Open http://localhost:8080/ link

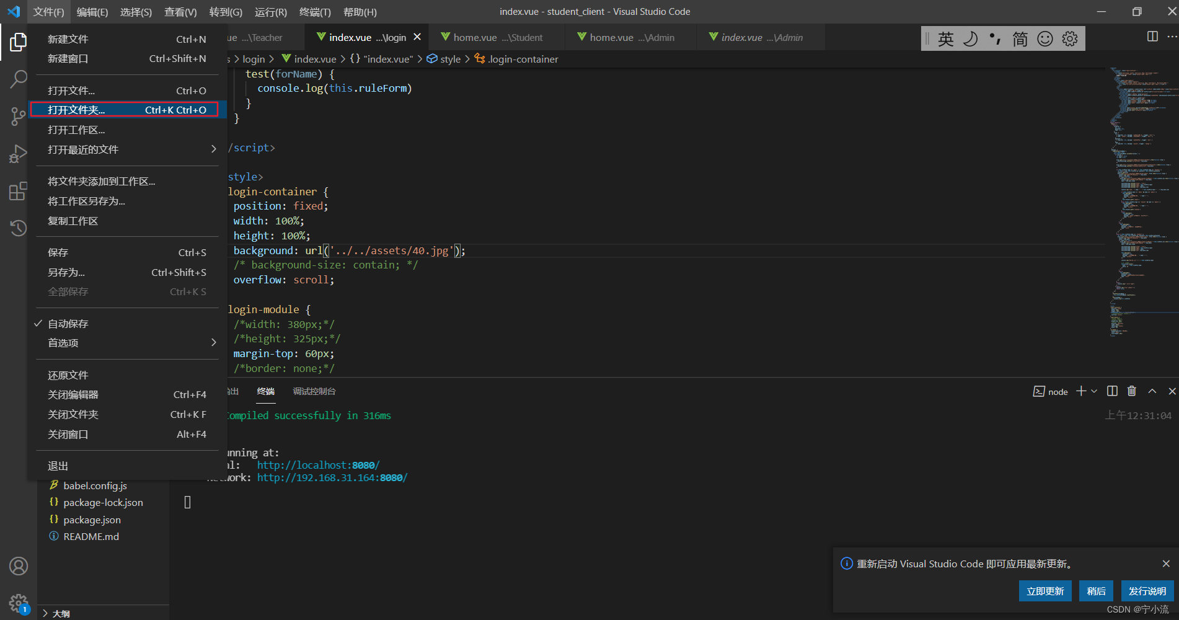[318, 465]
